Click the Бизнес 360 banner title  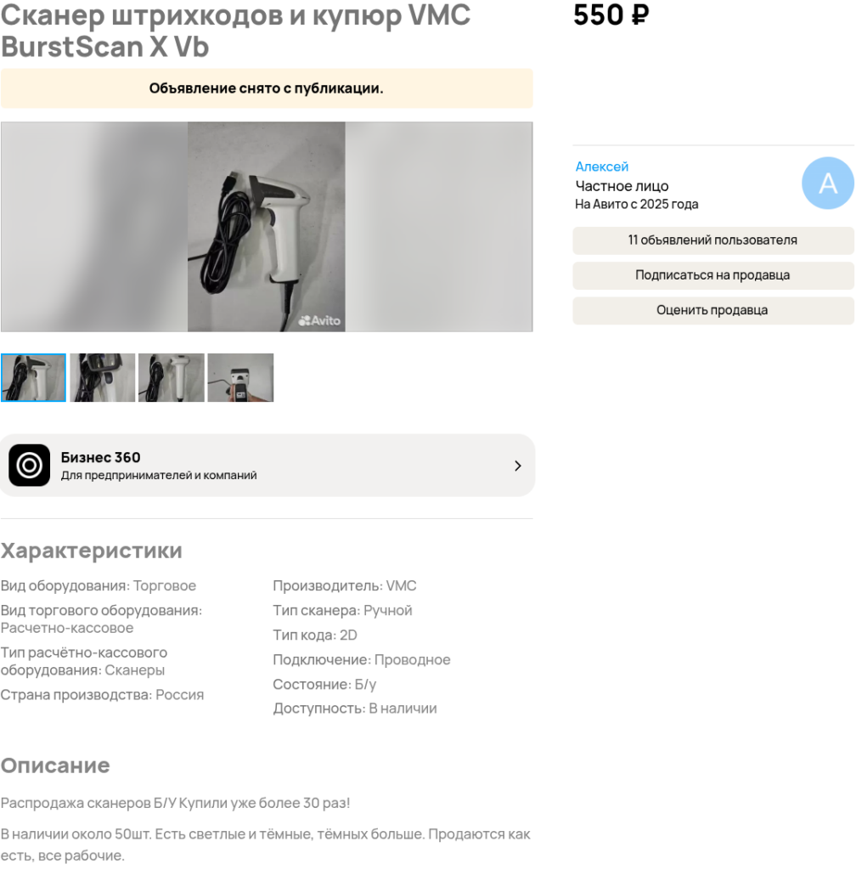click(x=100, y=457)
